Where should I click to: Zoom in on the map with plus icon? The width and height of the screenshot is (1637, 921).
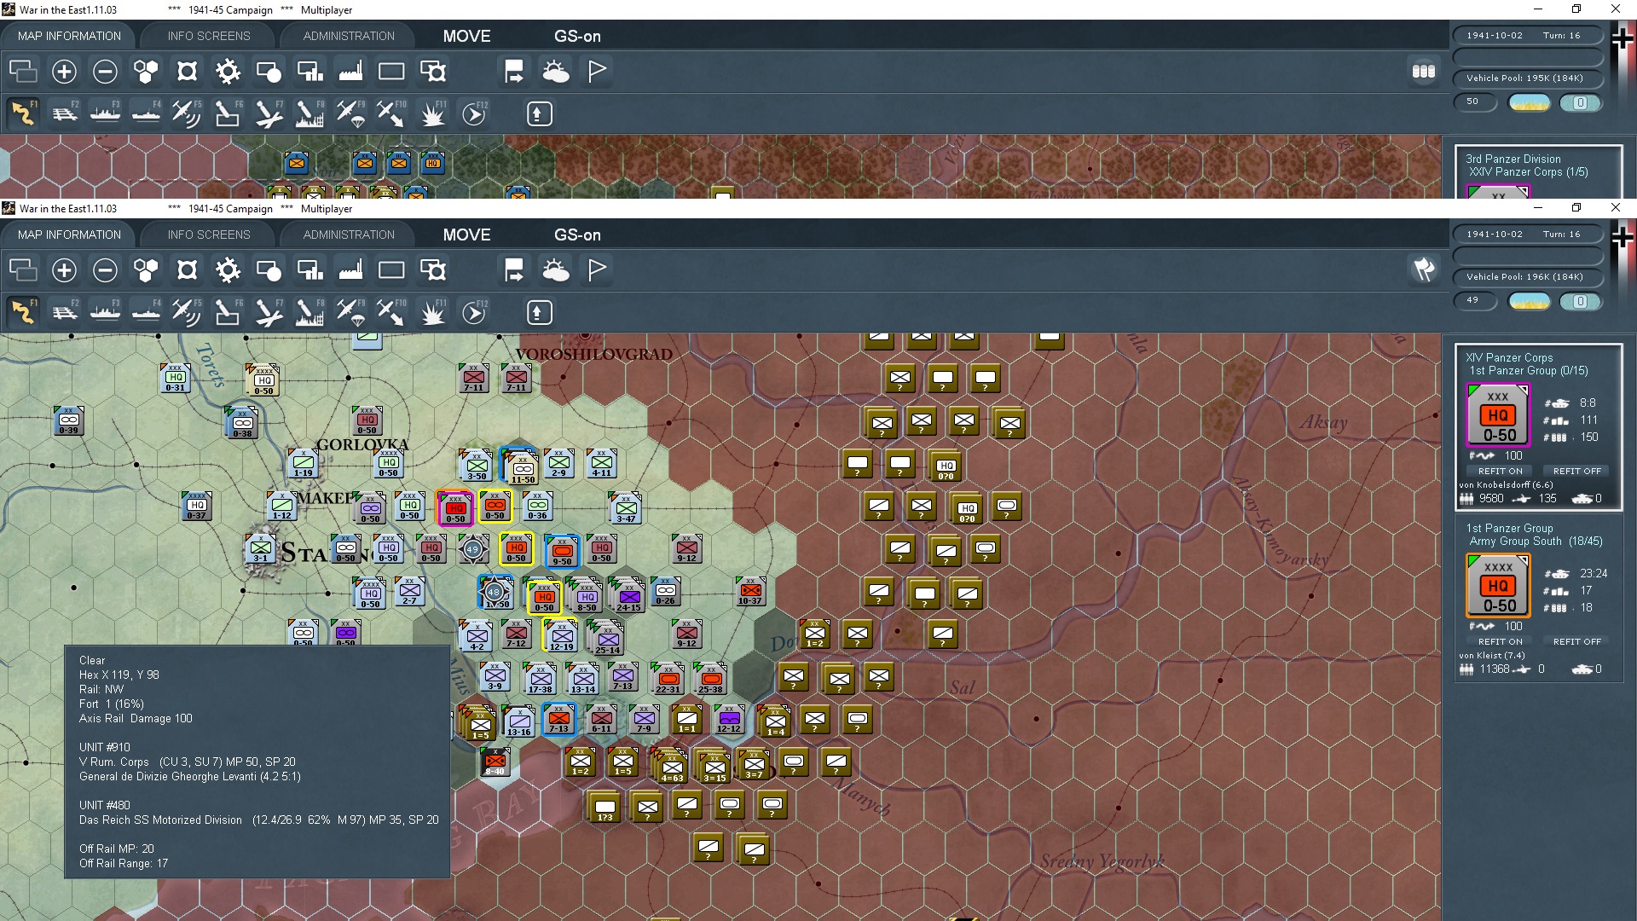[x=64, y=269]
